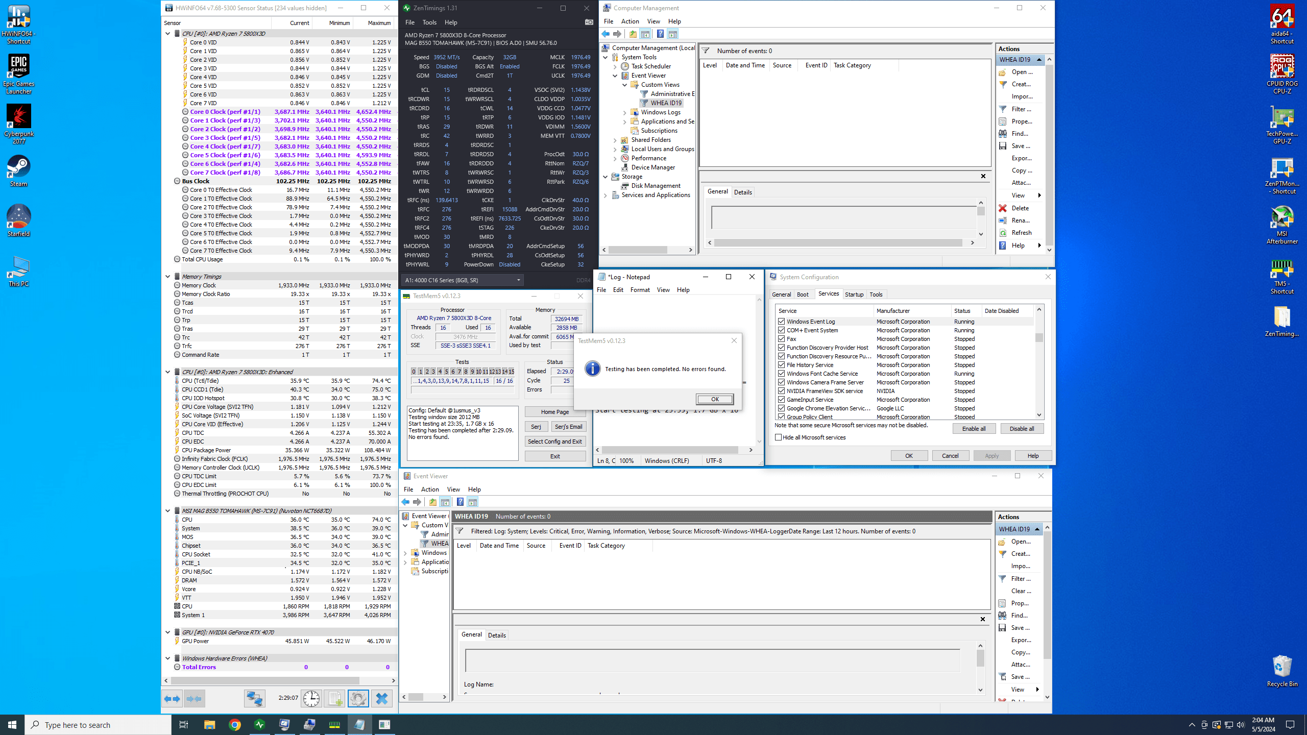The width and height of the screenshot is (1307, 735).
Task: Take ZenTimings screenshot camera icon
Action: tap(589, 22)
